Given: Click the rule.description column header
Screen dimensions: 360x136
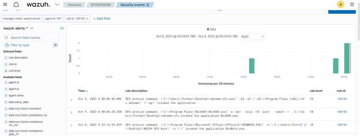Looking at the screenshot, I should pyautogui.click(x=136, y=91).
